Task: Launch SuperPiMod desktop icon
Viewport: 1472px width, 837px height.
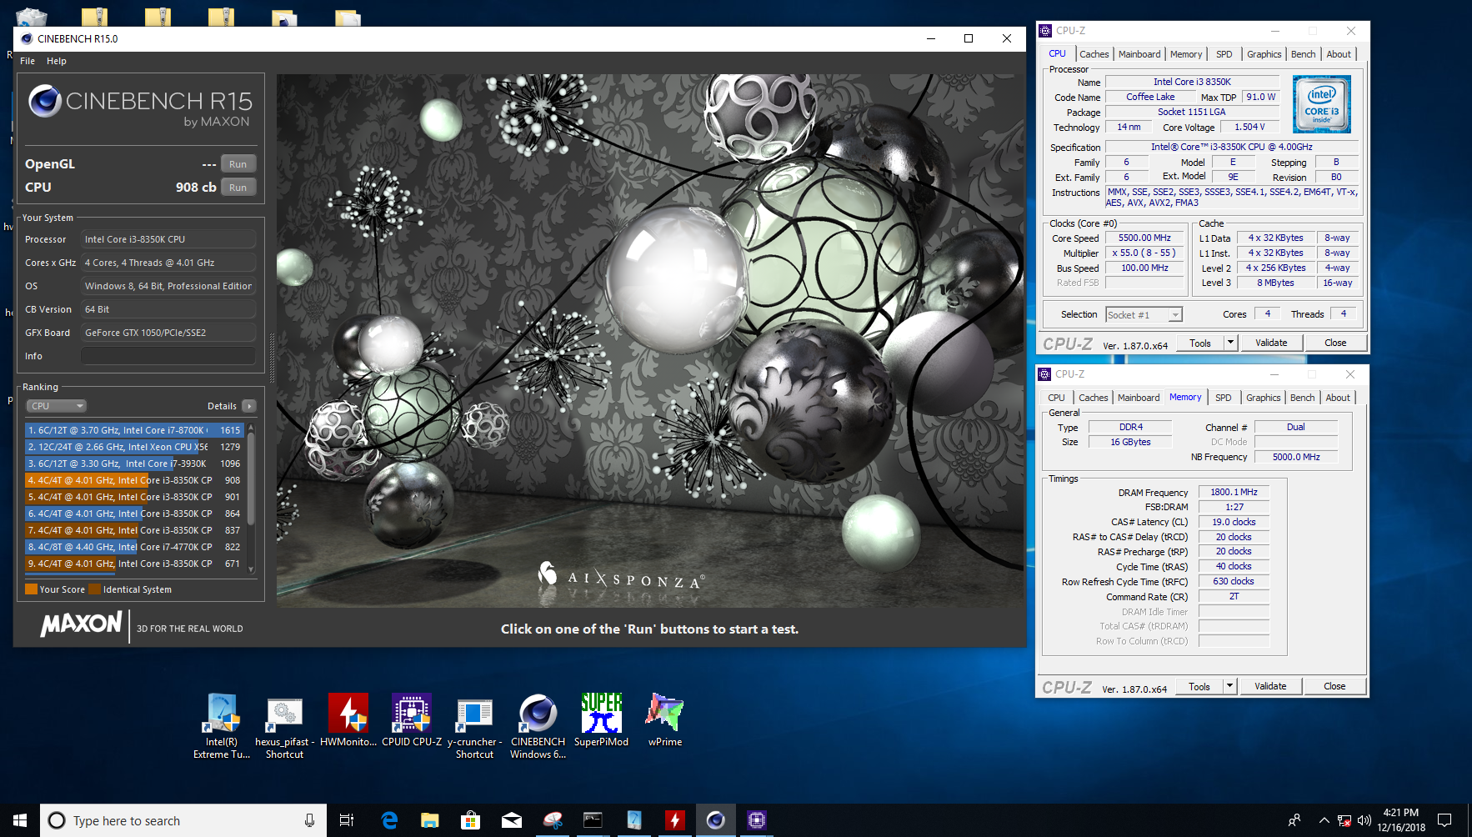Action: 601,720
